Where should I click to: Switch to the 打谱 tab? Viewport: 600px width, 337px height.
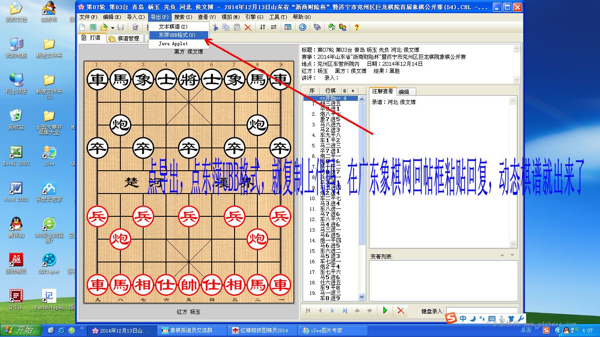[91, 38]
